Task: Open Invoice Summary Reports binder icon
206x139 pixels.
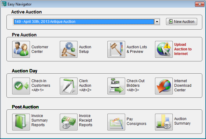Action: [x=21, y=122]
